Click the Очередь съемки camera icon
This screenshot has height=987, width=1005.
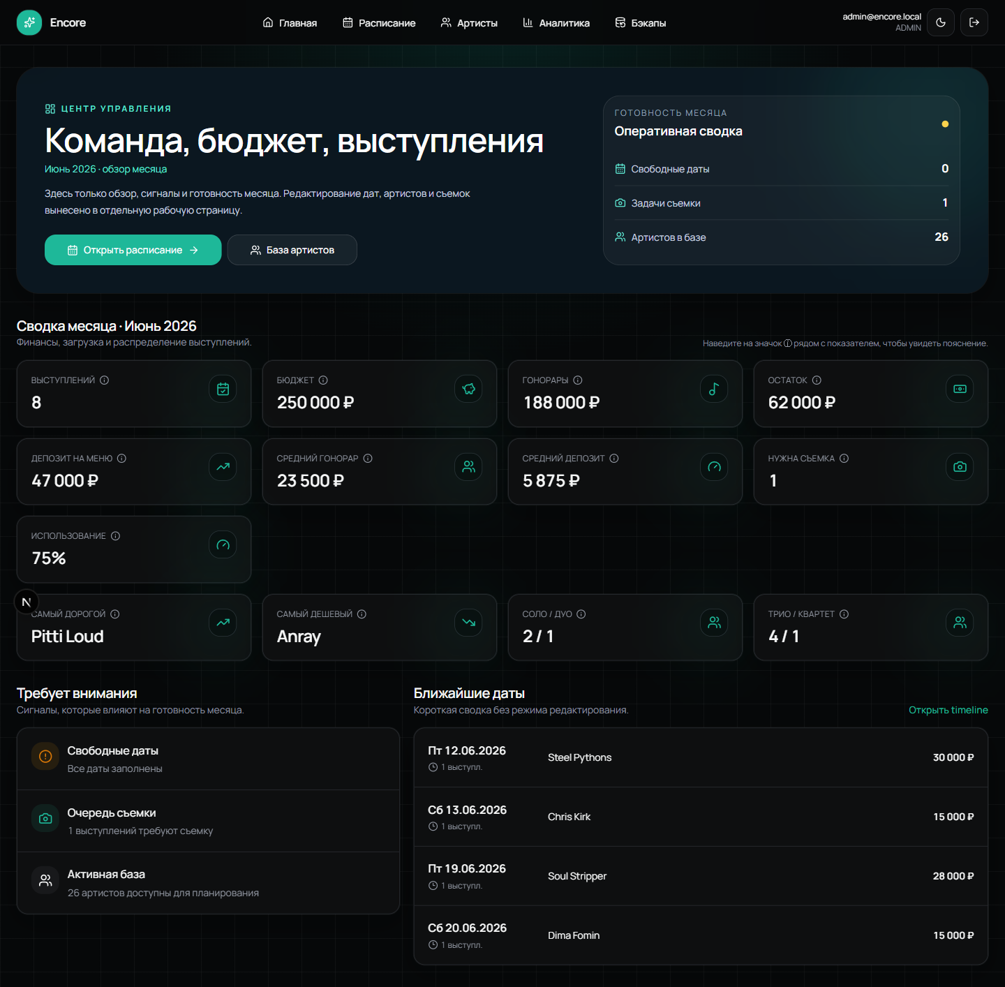pyautogui.click(x=45, y=819)
